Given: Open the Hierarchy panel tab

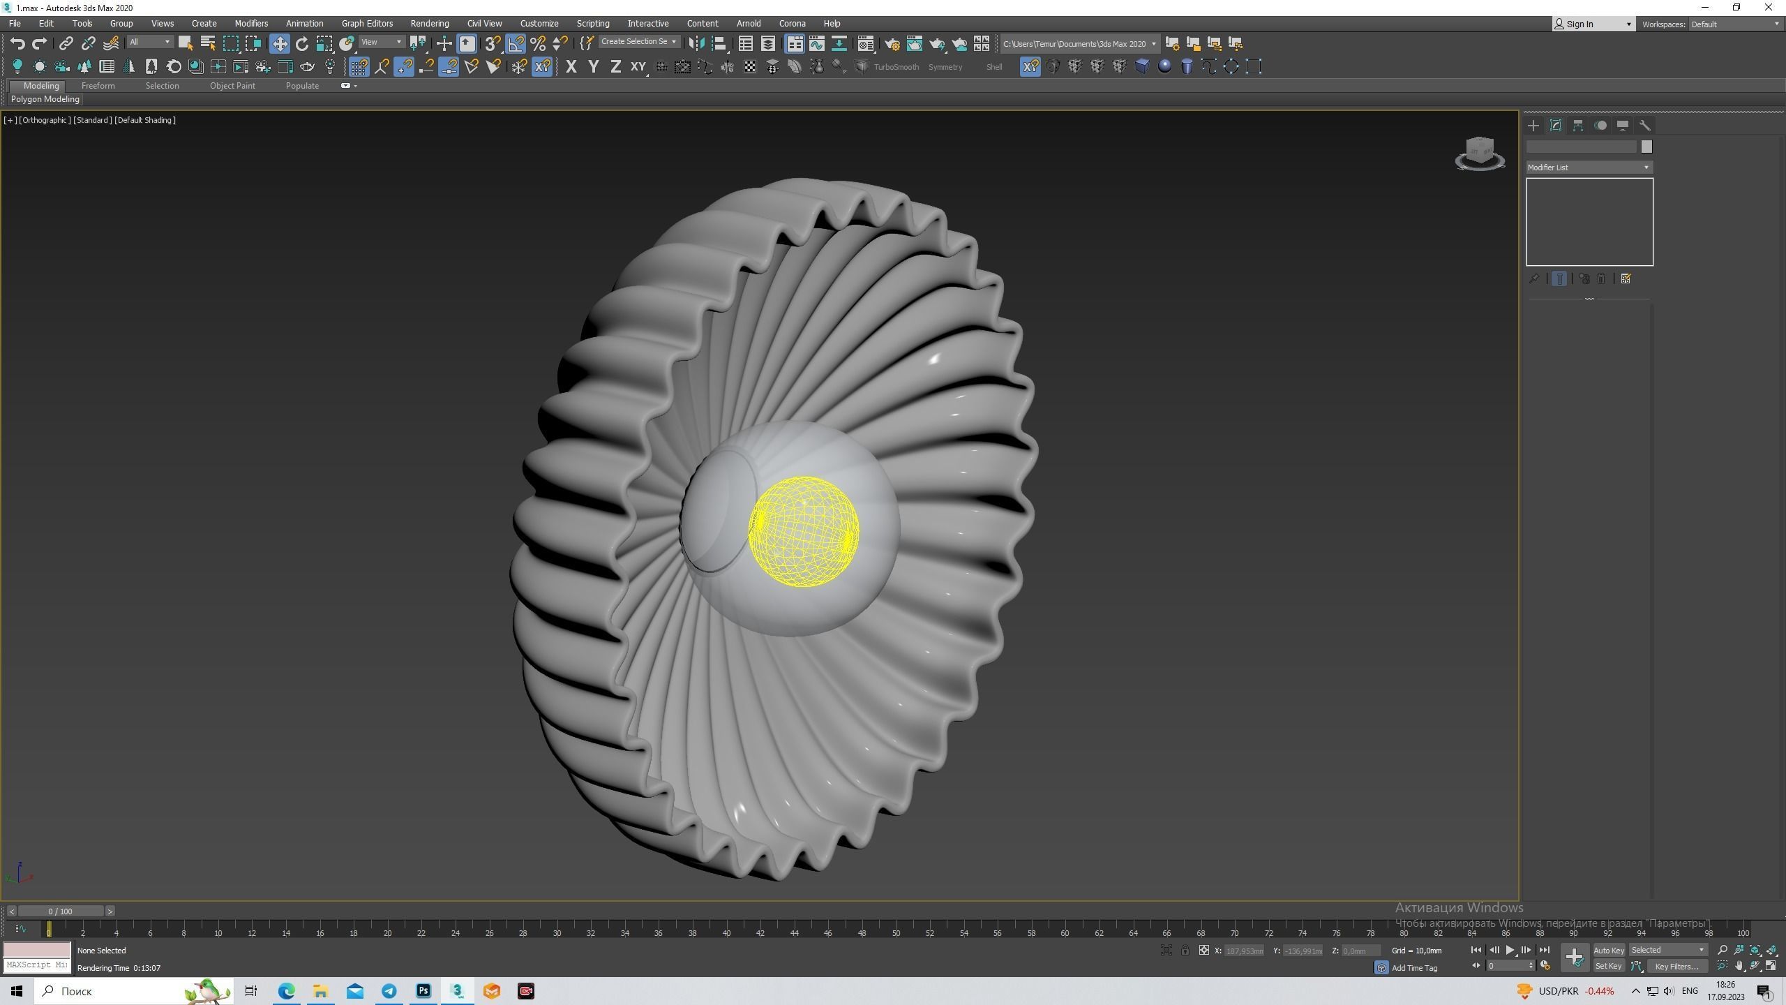Looking at the screenshot, I should tap(1577, 126).
